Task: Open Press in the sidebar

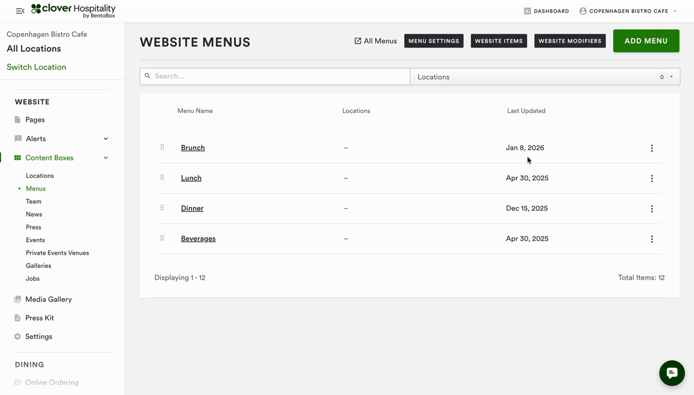Action: (x=34, y=227)
